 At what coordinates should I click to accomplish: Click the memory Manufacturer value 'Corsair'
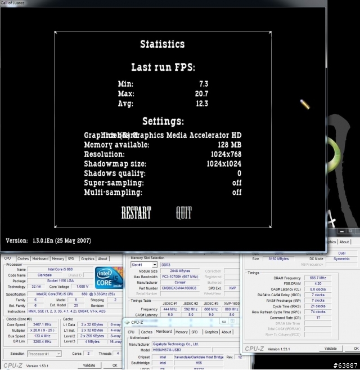pos(180,283)
